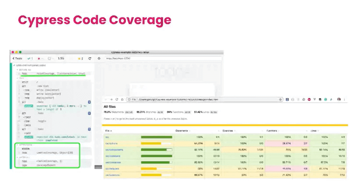Viewport: 353px width, 187px height.
Task: Click the 'All files' heading in coverage report
Action: (110, 107)
